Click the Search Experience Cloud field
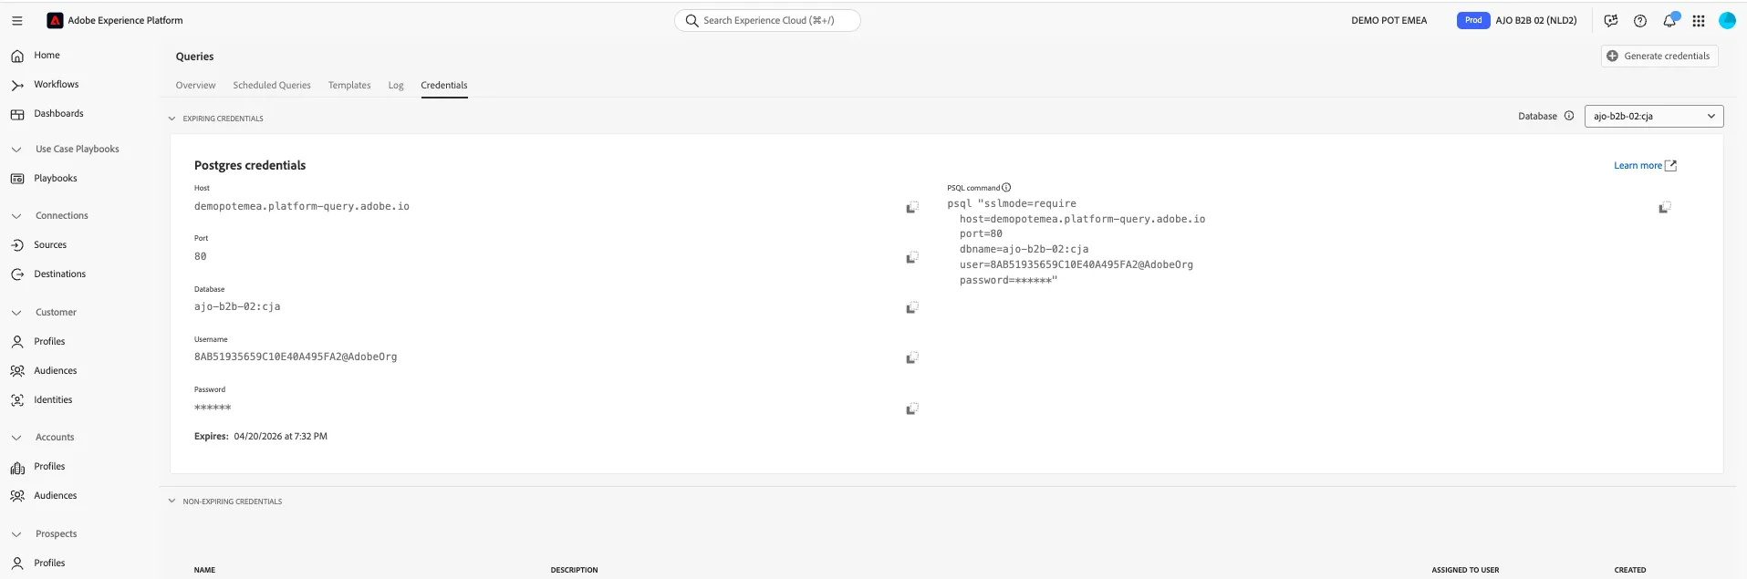Viewport: 1747px width, 579px height. (767, 20)
